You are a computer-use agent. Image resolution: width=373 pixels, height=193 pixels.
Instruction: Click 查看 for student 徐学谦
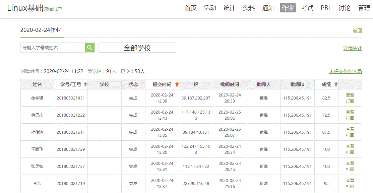[x=350, y=95]
